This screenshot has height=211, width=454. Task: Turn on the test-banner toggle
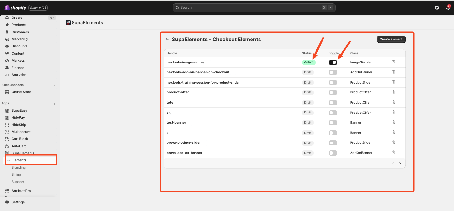(333, 123)
